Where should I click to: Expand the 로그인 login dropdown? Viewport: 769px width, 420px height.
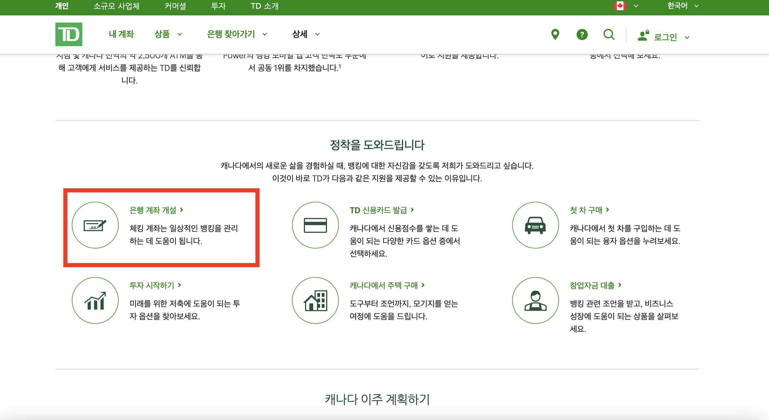coord(665,37)
